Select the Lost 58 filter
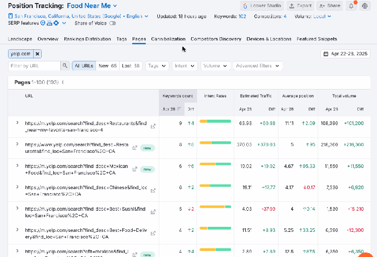Image resolution: width=377 pixels, height=257 pixels. coord(131,66)
